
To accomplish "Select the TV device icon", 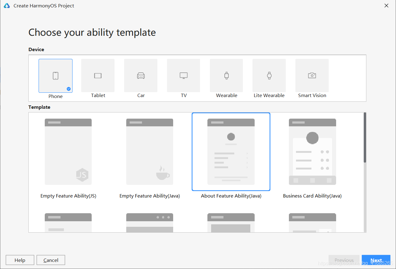I will pyautogui.click(x=184, y=75).
